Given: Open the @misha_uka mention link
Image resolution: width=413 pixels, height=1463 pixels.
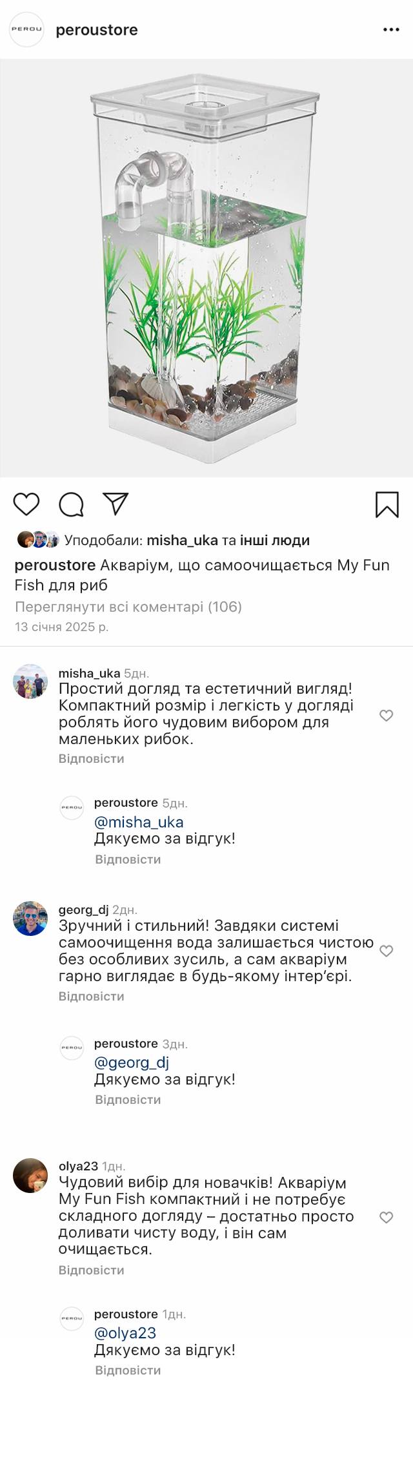Looking at the screenshot, I should (x=139, y=822).
